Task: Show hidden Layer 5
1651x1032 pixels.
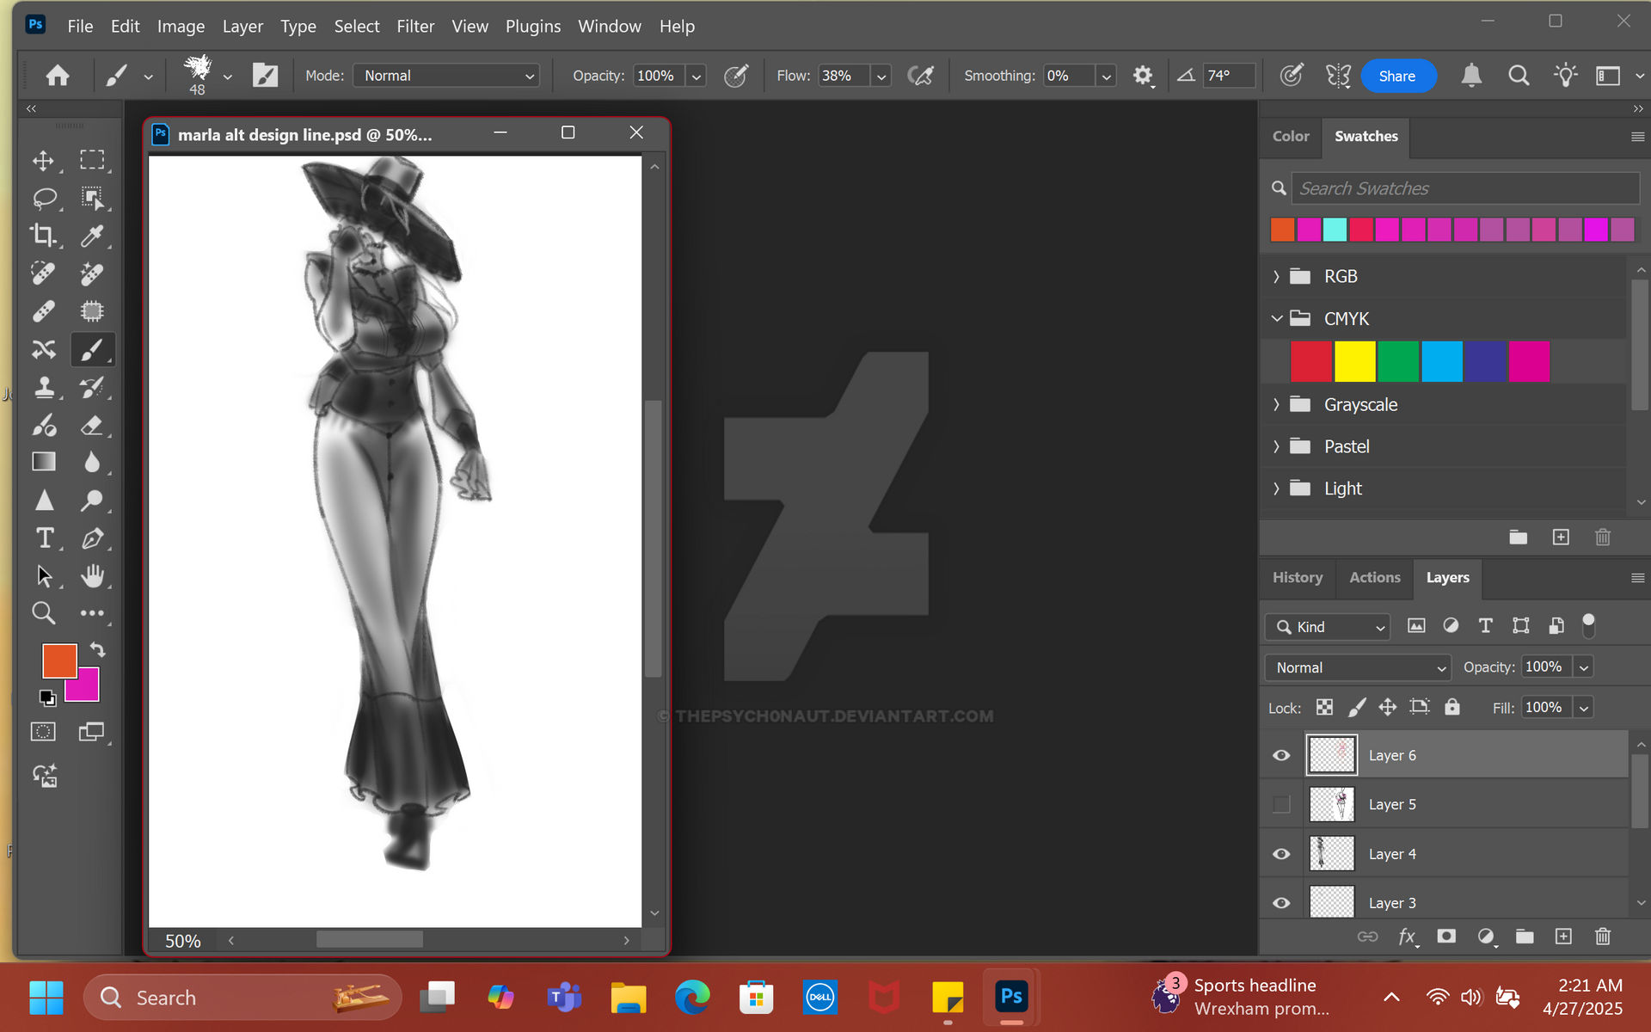Action: pyautogui.click(x=1281, y=804)
